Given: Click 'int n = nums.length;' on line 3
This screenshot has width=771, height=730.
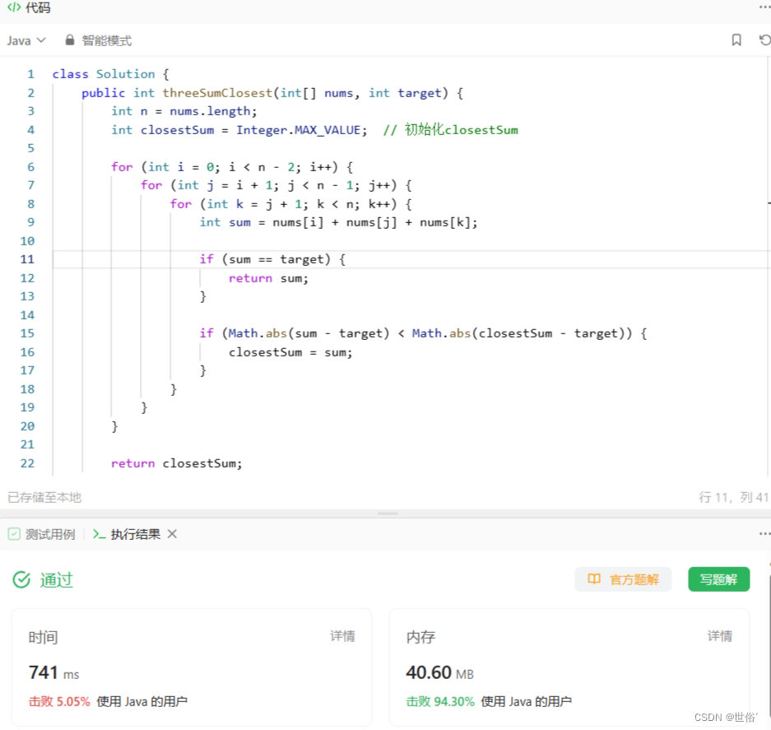Looking at the screenshot, I should pyautogui.click(x=183, y=111).
